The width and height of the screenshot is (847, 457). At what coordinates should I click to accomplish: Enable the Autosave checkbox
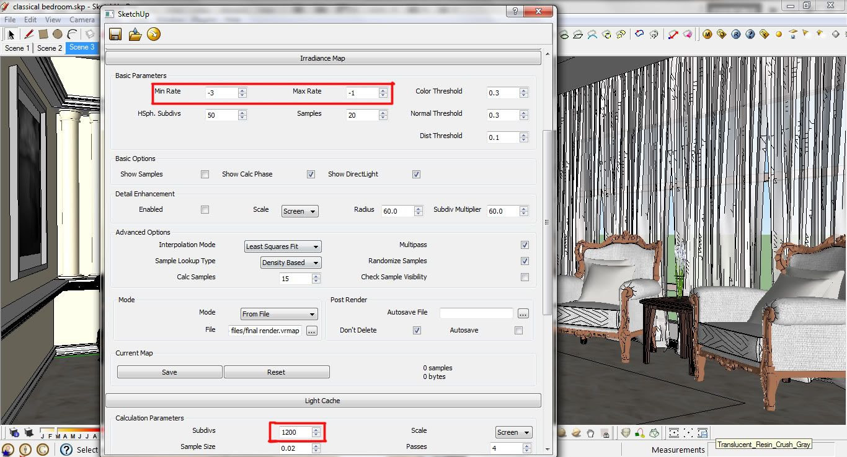tap(518, 331)
